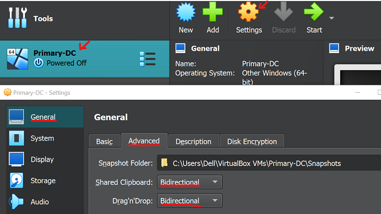Open the Start button's dropdown arrow

(331, 18)
